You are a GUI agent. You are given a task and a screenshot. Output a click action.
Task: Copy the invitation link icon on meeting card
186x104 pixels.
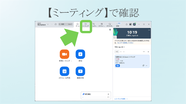(143, 66)
